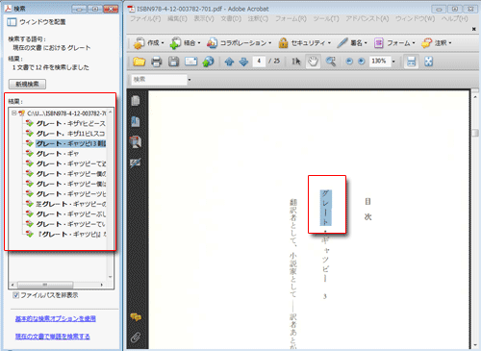Viewport: 481px width, 351px height.
Task: Click the 130% zoom value field
Action: pyautogui.click(x=380, y=61)
